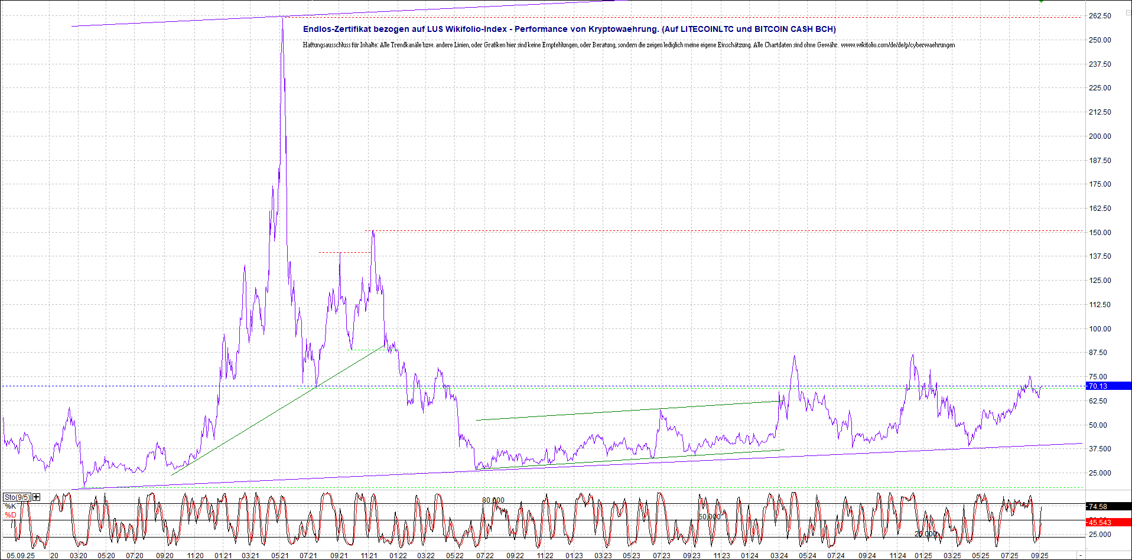
Task: Select the 80.000 stochastic level label
Action: click(x=493, y=500)
